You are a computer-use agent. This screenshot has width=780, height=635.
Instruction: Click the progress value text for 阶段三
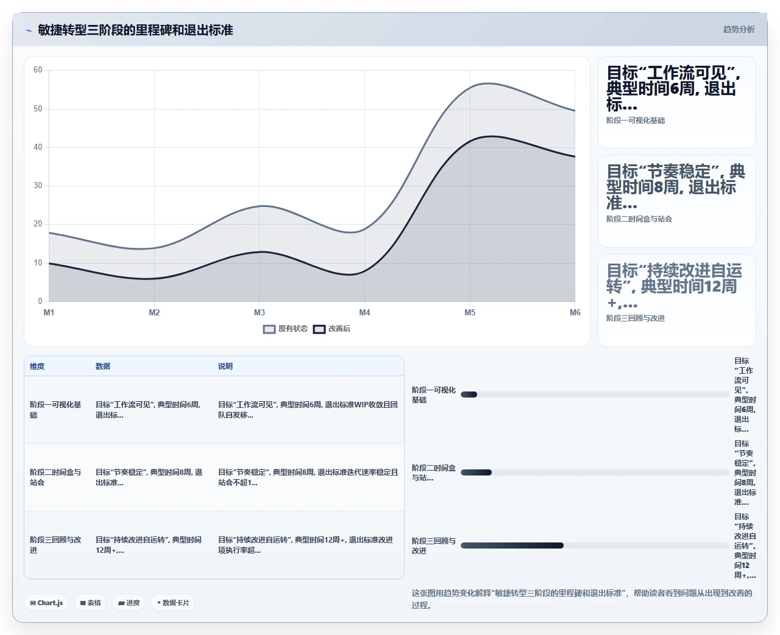(x=745, y=546)
